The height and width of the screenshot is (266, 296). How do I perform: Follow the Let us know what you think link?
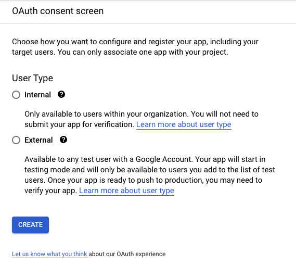pyautogui.click(x=49, y=254)
